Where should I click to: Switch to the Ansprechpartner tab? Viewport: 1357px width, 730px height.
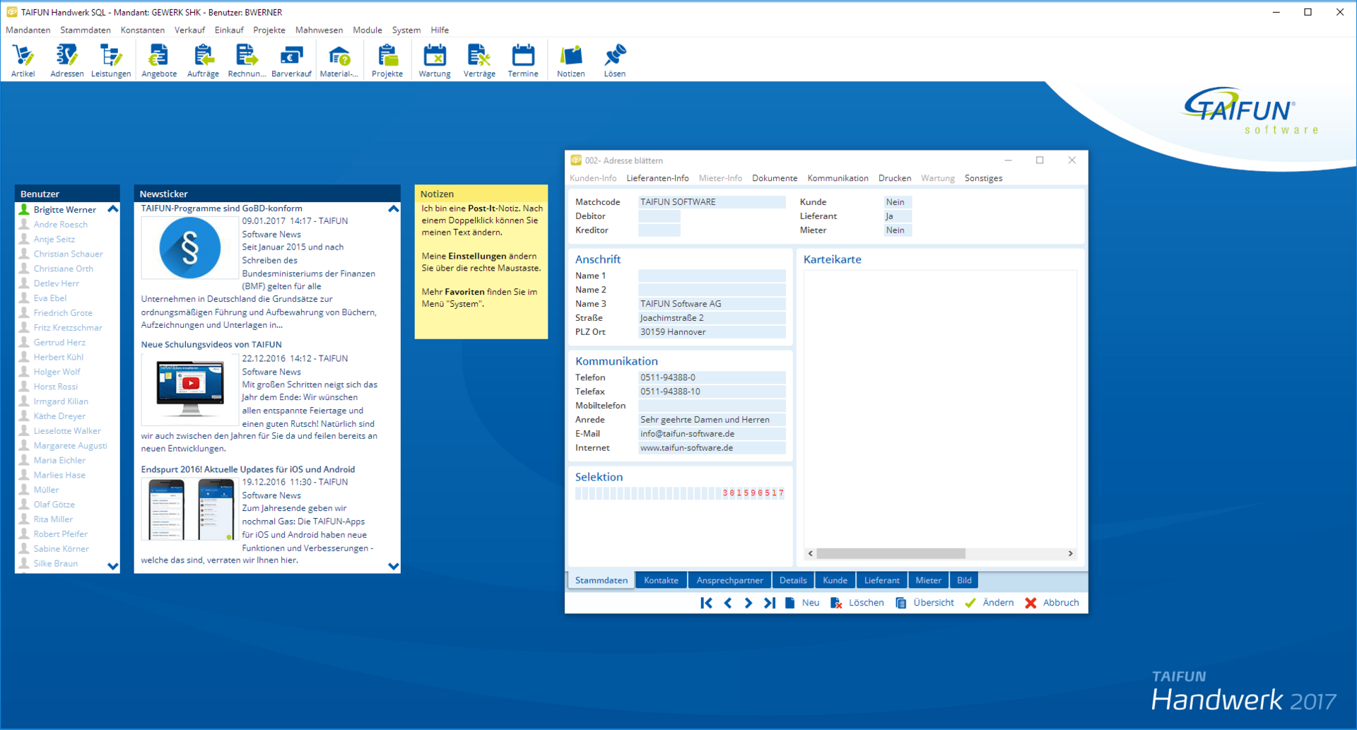coord(729,580)
